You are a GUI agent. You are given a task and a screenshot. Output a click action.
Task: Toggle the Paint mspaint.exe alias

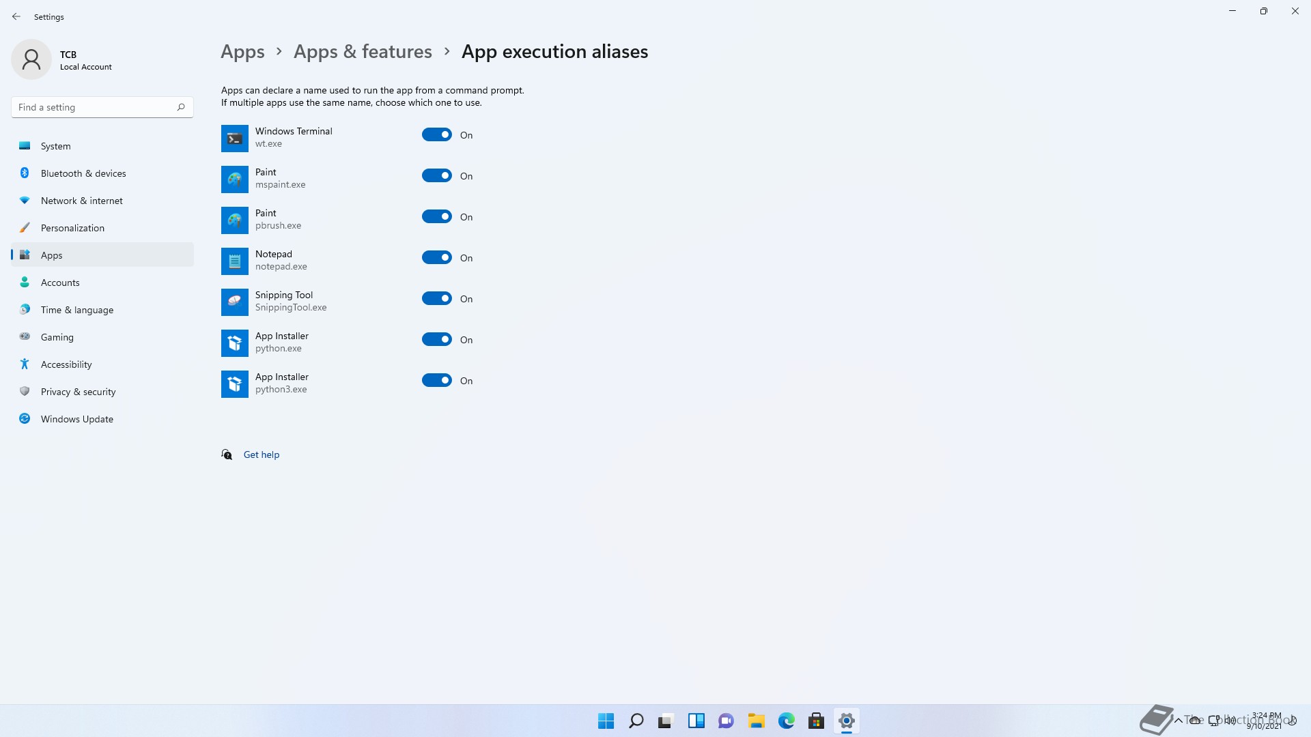(436, 176)
